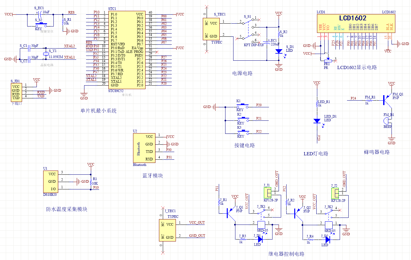This screenshot has height=260, width=411.
Task: Click the LED_D1 diode symbol
Action: point(317,121)
